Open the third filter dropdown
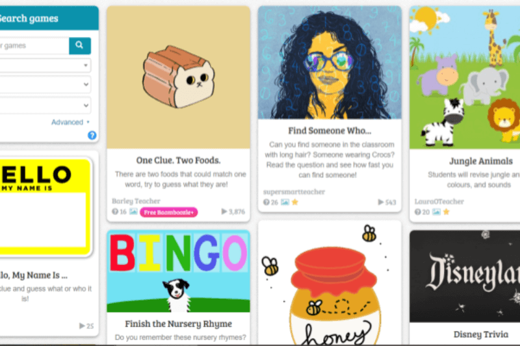The image size is (520, 346). pyautogui.click(x=45, y=105)
